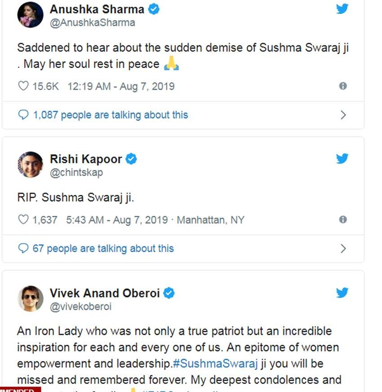Open '1,087 people are talking about this'
Image resolution: width=382 pixels, height=392 pixels.
pos(110,115)
